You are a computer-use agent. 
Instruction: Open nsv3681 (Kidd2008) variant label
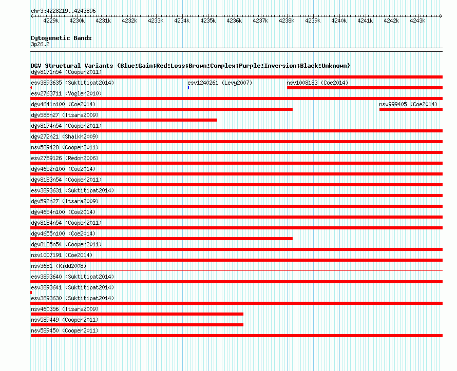pyautogui.click(x=59, y=266)
